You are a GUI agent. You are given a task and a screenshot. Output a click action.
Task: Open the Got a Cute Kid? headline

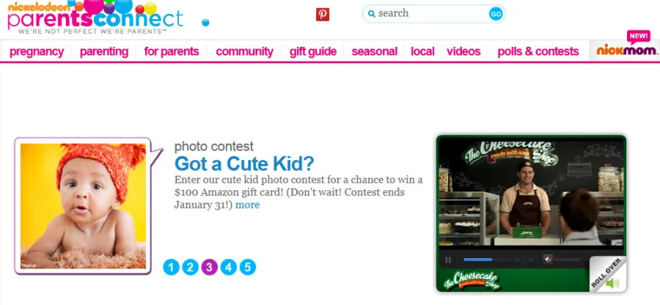click(244, 164)
